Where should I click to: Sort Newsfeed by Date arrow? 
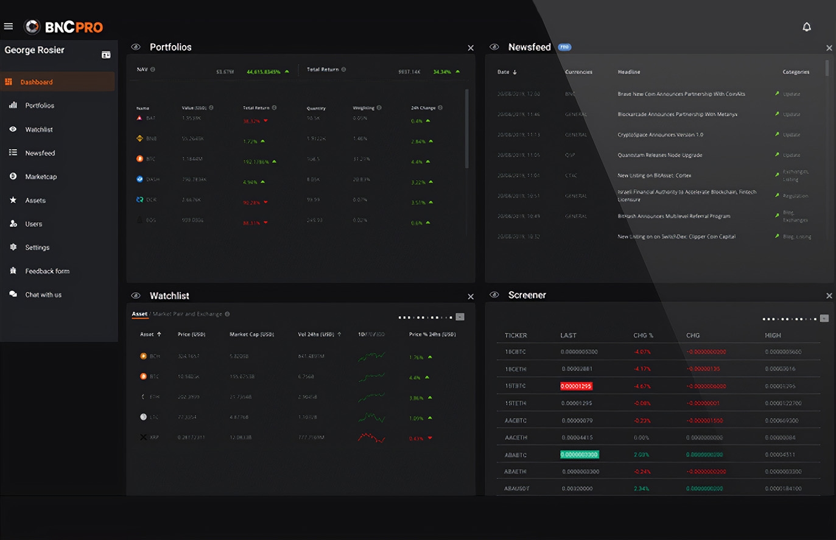click(x=515, y=72)
